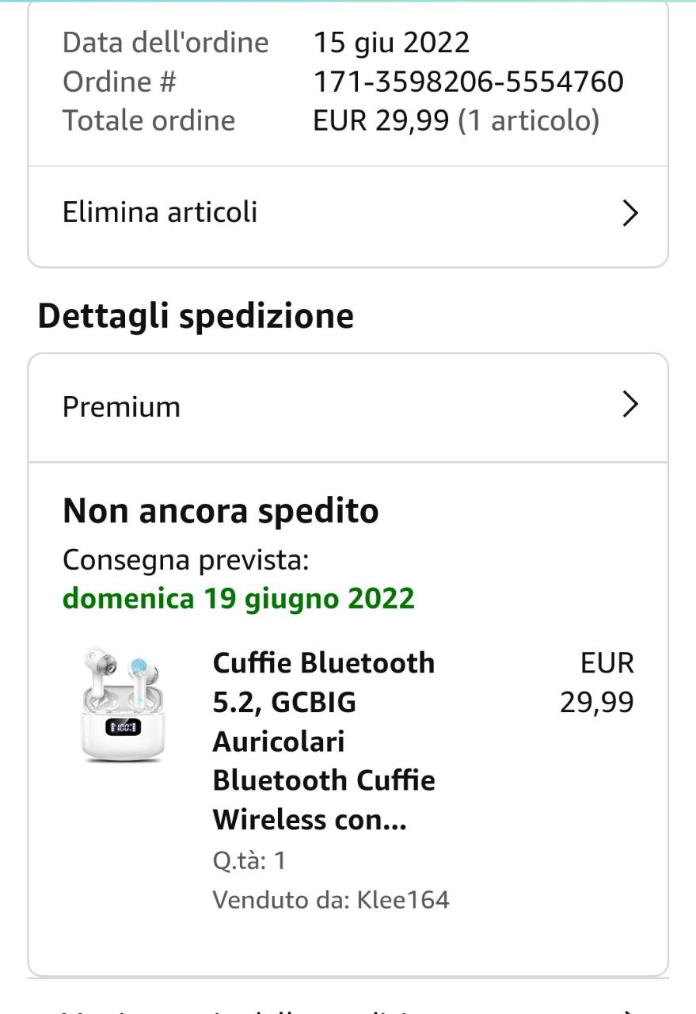Open the Elimina articoli chevron arrow
The width and height of the screenshot is (696, 1014).
[629, 213]
